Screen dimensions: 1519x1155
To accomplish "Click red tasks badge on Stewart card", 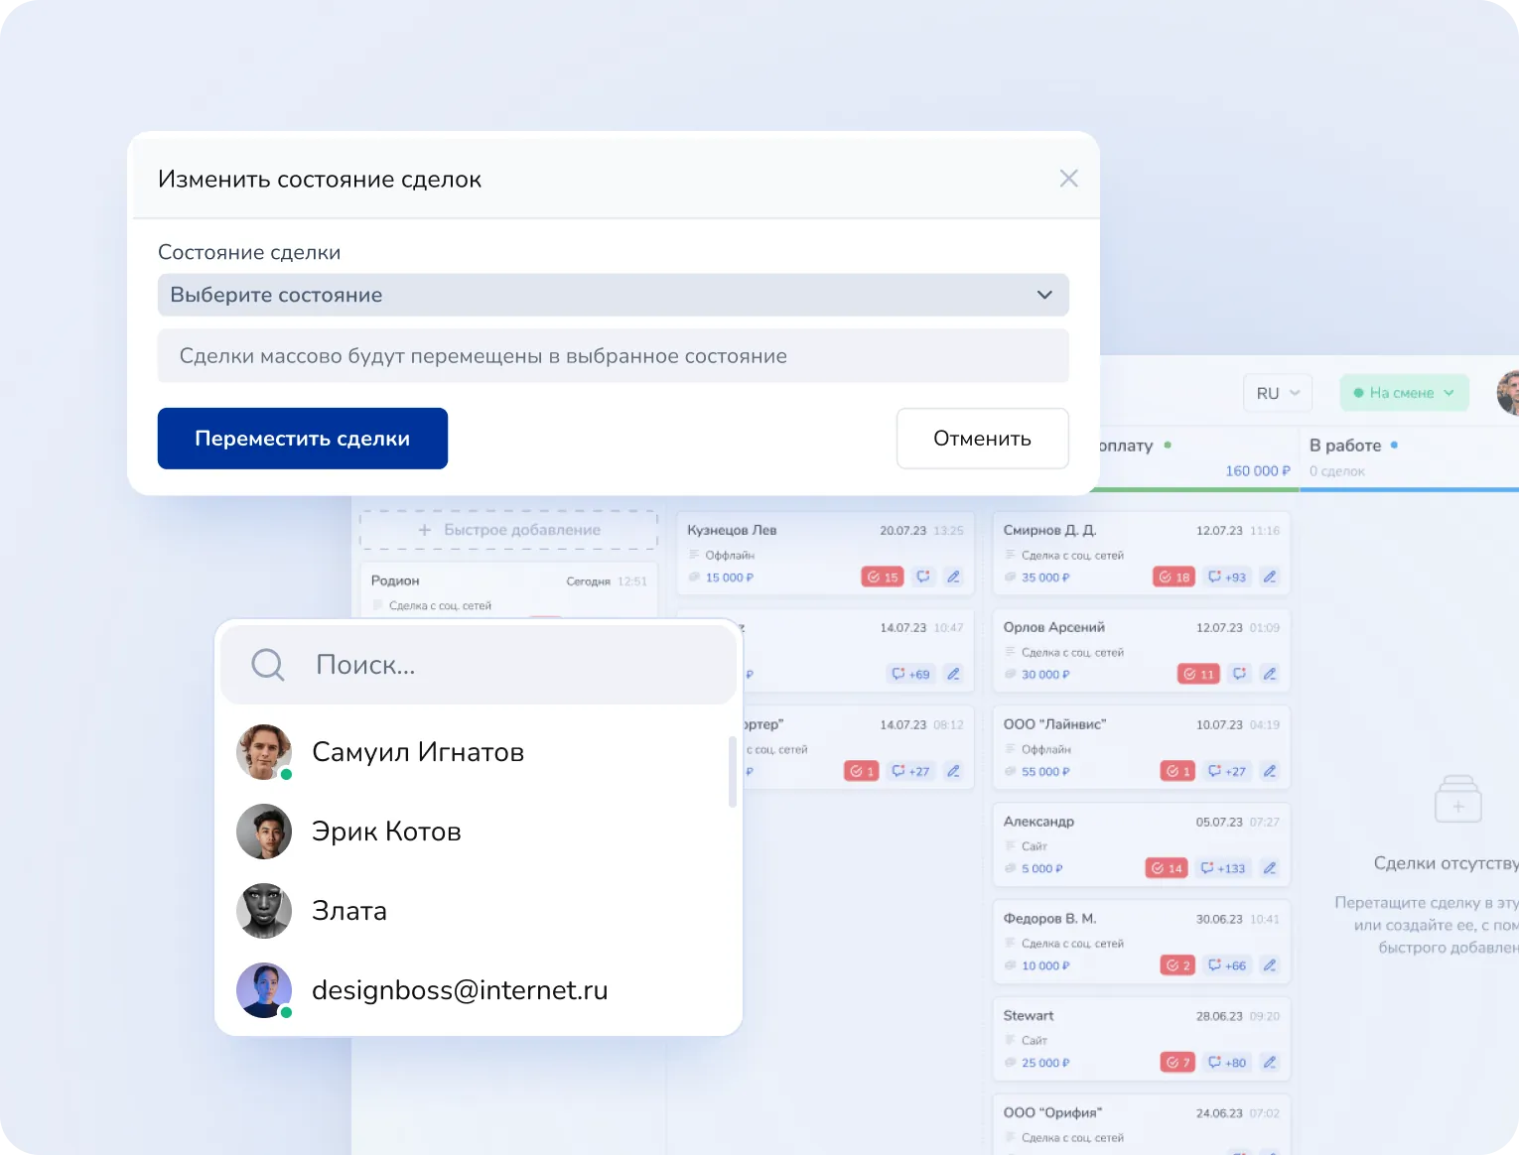I will tap(1176, 1063).
